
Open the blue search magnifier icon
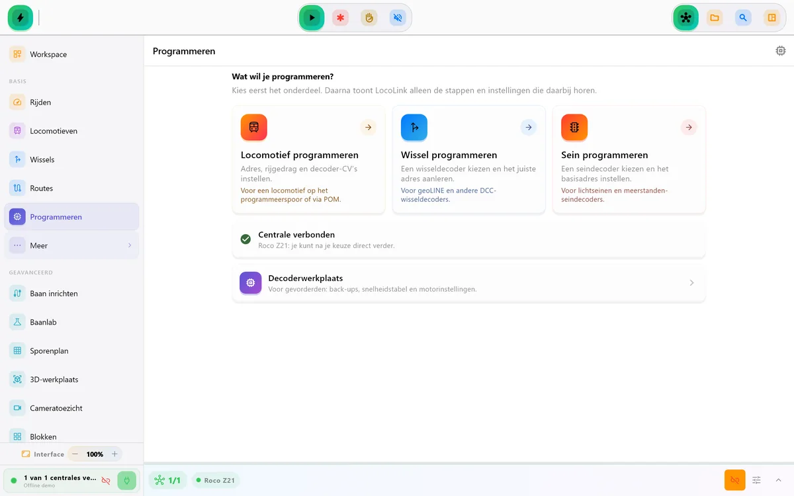click(x=743, y=18)
